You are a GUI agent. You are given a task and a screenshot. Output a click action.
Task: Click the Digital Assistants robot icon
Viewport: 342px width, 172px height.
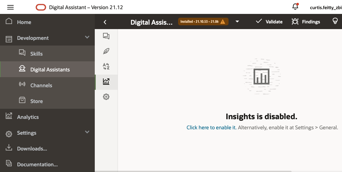click(x=22, y=69)
